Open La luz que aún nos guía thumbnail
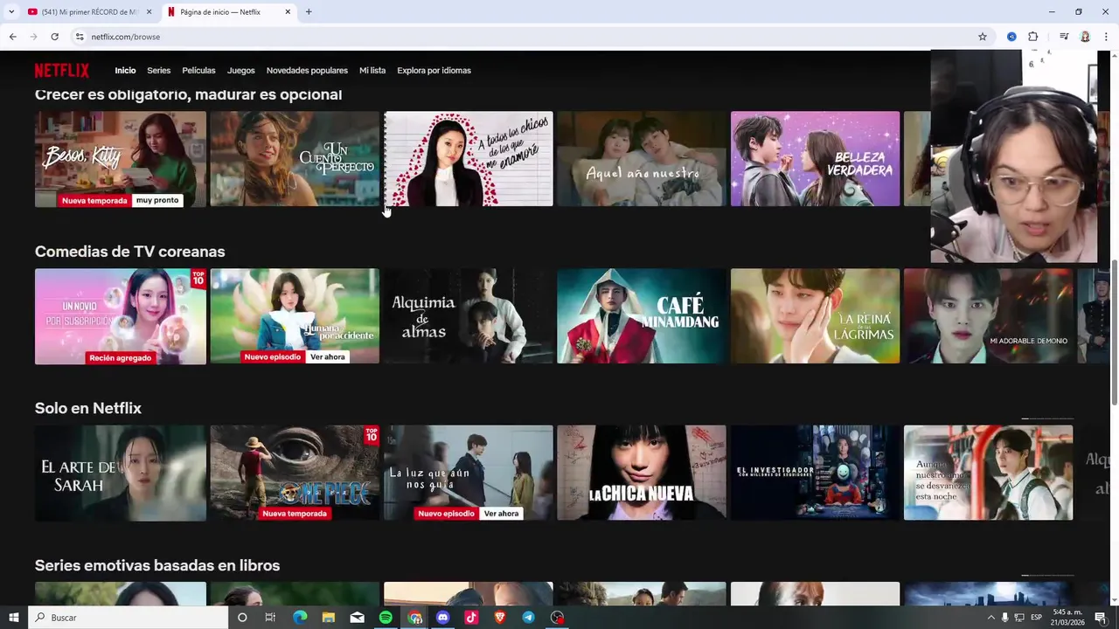This screenshot has width=1119, height=629. pyautogui.click(x=469, y=473)
